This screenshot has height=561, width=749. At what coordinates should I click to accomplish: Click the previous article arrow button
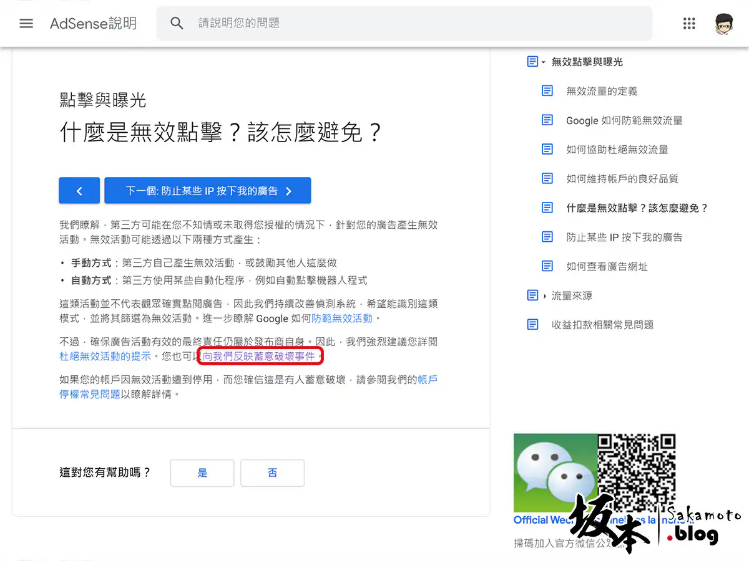(x=79, y=191)
